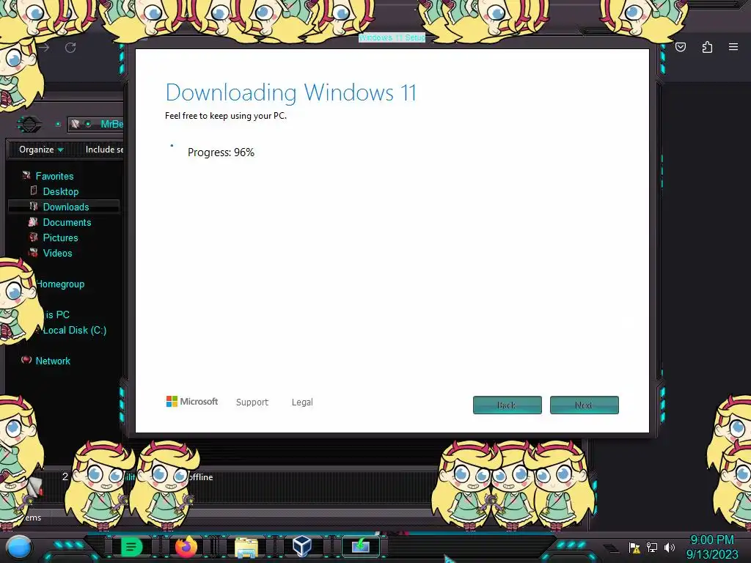
Task: Select Pictures in the Explorer sidebar
Action: 60,238
